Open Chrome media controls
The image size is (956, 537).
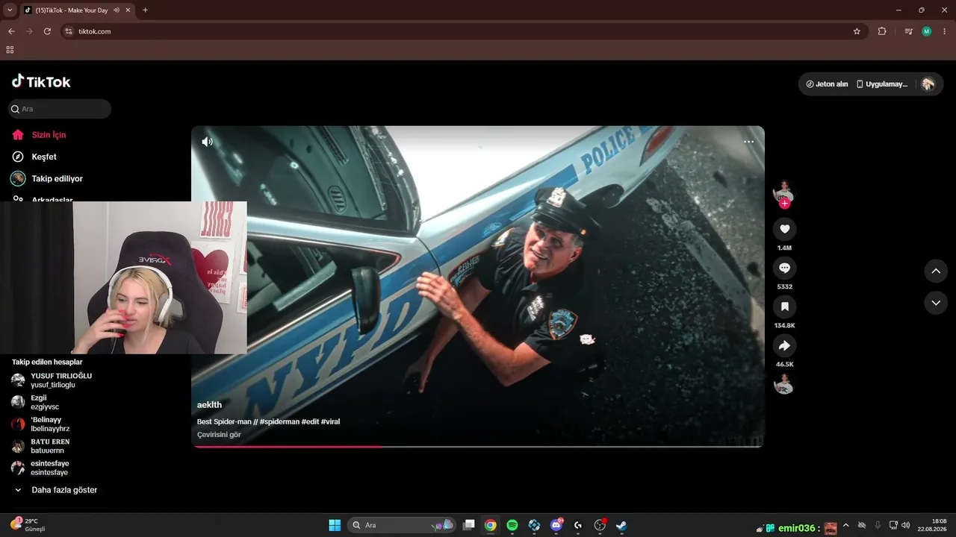(908, 31)
